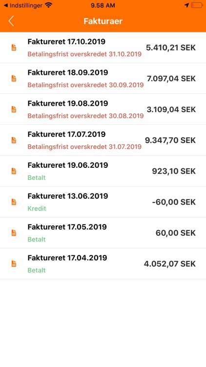Tap the back arrow in header
This screenshot has height=367, width=206.
pos(11,21)
